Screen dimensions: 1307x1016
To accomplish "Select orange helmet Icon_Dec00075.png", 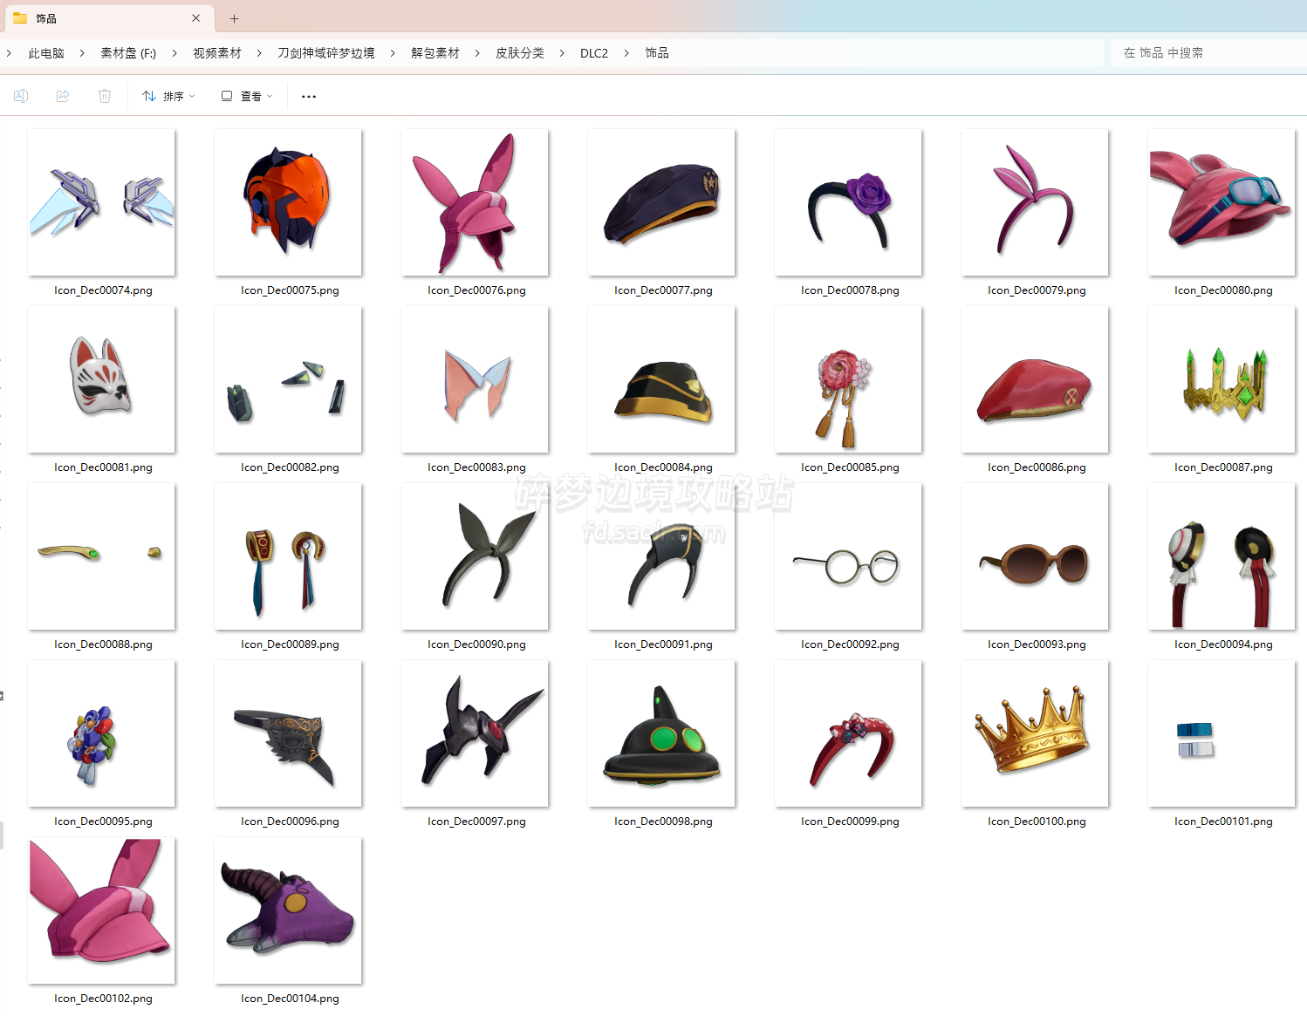I will (x=288, y=202).
